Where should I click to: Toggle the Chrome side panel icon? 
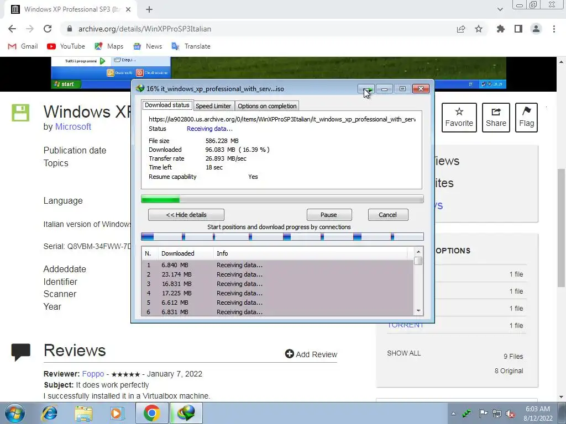coord(518,29)
